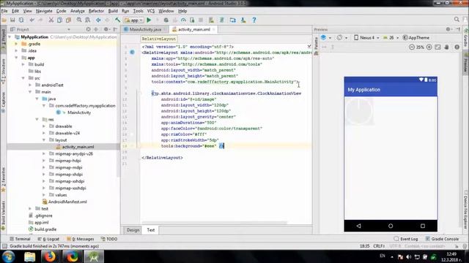Select the Text editor tab

pyautogui.click(x=151, y=230)
